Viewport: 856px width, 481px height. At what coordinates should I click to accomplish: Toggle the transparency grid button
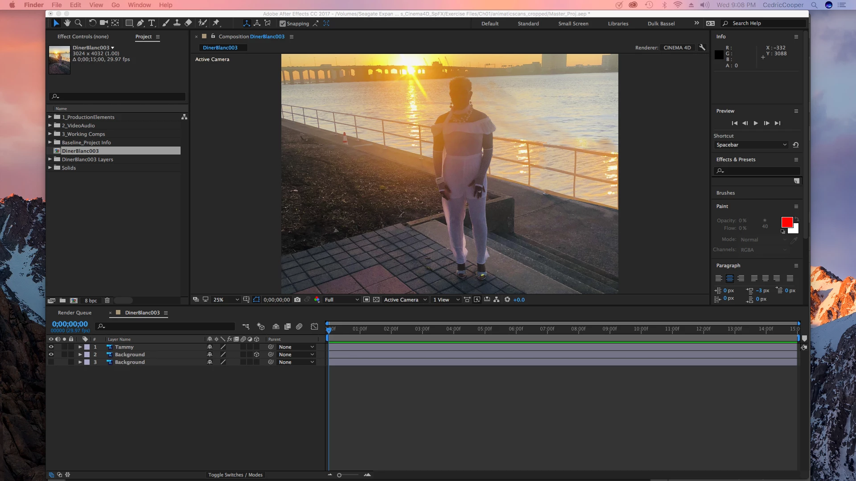[376, 300]
